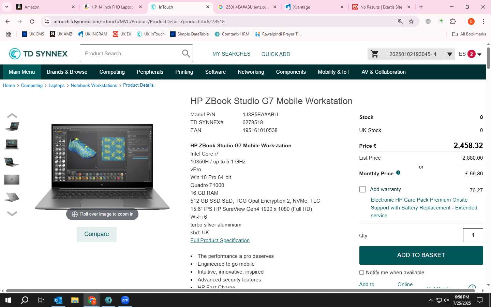Open Chrome tab search dropdown
The width and height of the screenshot is (491, 307).
[x=7, y=7]
